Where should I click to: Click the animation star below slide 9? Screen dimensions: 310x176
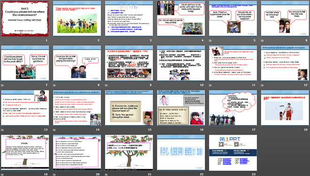click(x=106, y=85)
